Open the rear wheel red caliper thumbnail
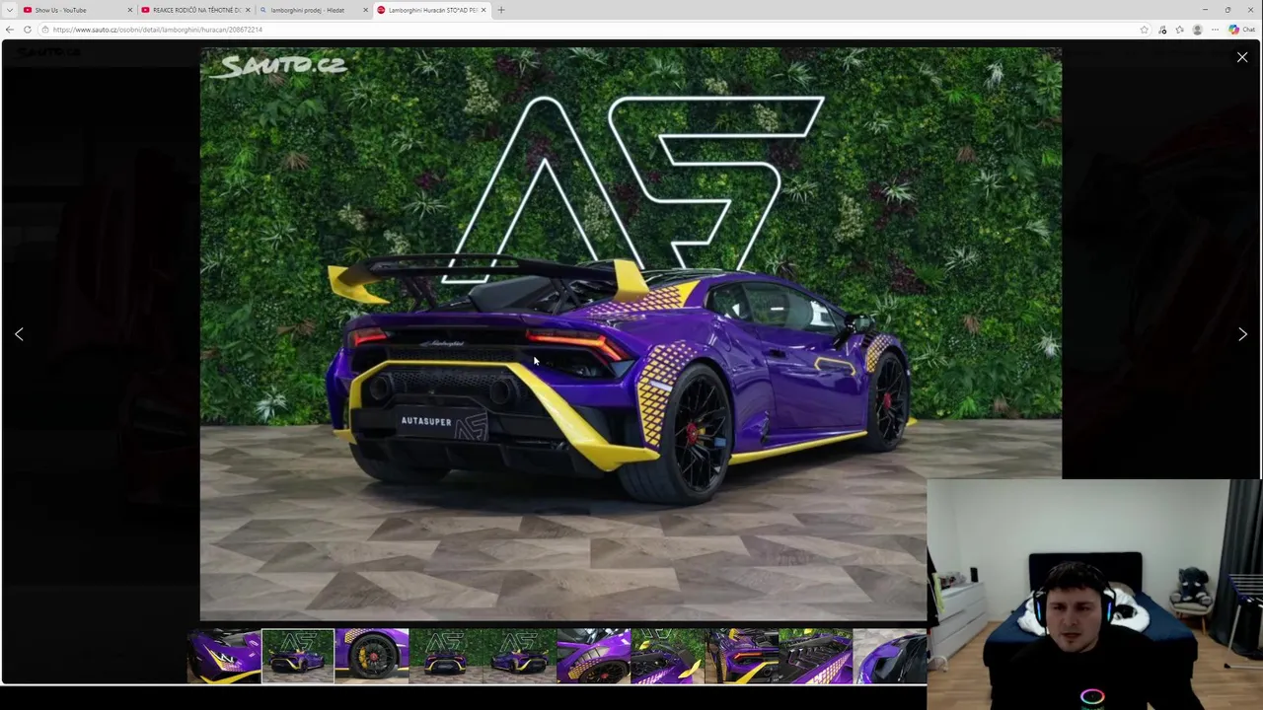This screenshot has width=1263, height=710. [594, 656]
